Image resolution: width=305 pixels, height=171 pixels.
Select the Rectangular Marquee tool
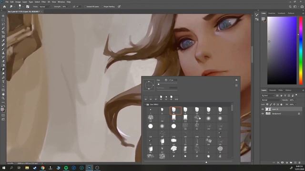click(3, 20)
